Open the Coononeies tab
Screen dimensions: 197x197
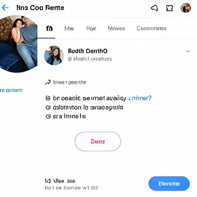pos(152,28)
